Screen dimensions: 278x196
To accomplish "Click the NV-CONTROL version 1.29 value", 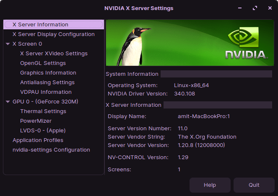I will [x=183, y=157].
